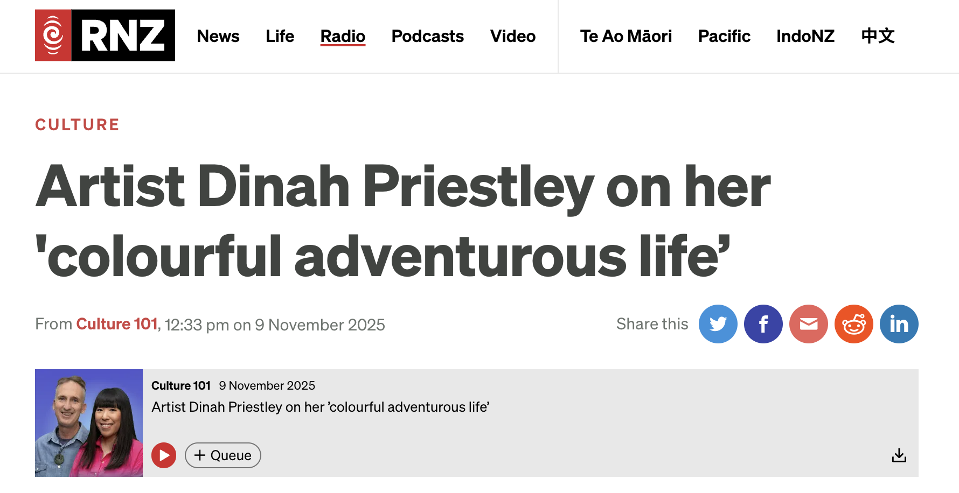
Task: Switch to the Chinese 中文 site
Action: coord(878,36)
